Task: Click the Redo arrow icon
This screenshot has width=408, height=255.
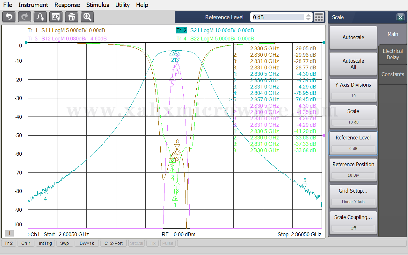Action: pyautogui.click(x=25, y=17)
